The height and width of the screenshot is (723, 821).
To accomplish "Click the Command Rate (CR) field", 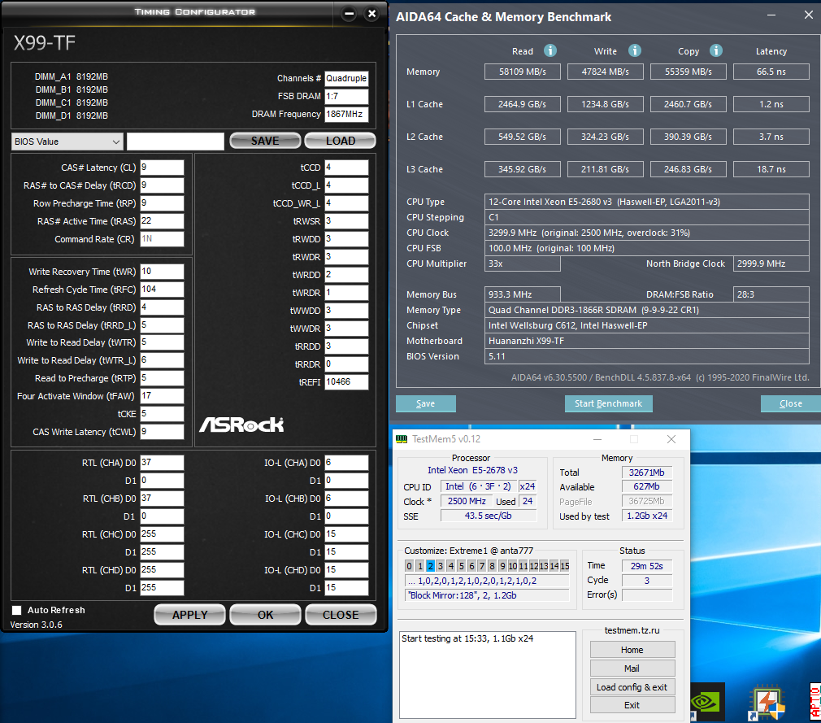I will coord(162,239).
